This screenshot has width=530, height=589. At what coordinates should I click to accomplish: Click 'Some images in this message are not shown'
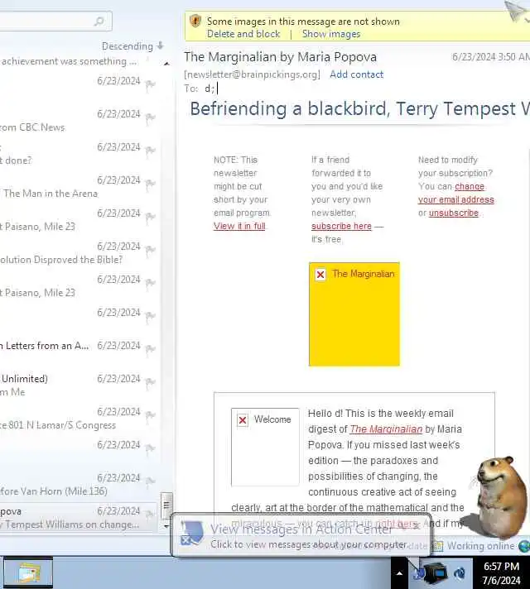(x=303, y=22)
